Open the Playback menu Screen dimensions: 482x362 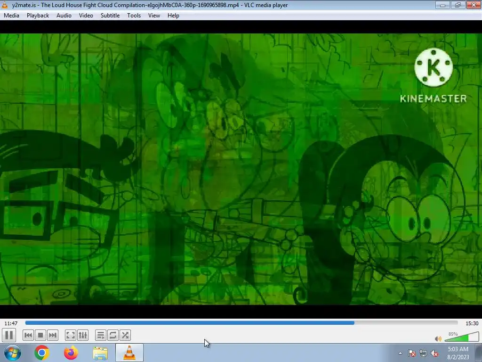click(x=38, y=16)
